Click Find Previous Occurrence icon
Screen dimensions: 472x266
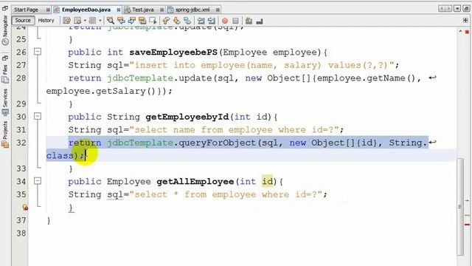121,21
